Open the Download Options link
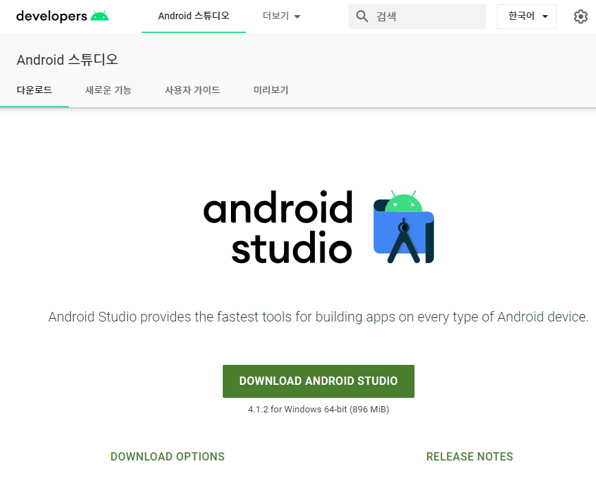Viewport: 596px width, 497px height. (x=168, y=456)
